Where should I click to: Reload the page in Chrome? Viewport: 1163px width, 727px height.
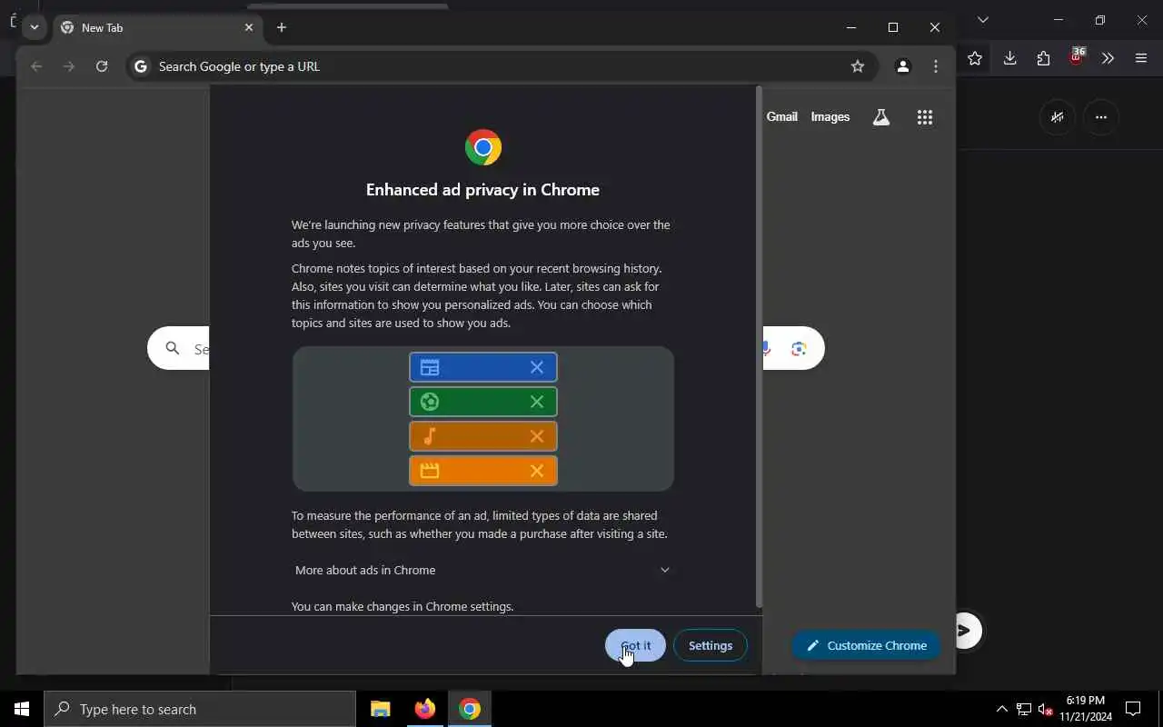102,66
